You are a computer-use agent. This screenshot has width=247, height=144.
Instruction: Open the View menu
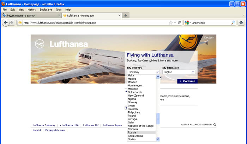tap(21, 9)
